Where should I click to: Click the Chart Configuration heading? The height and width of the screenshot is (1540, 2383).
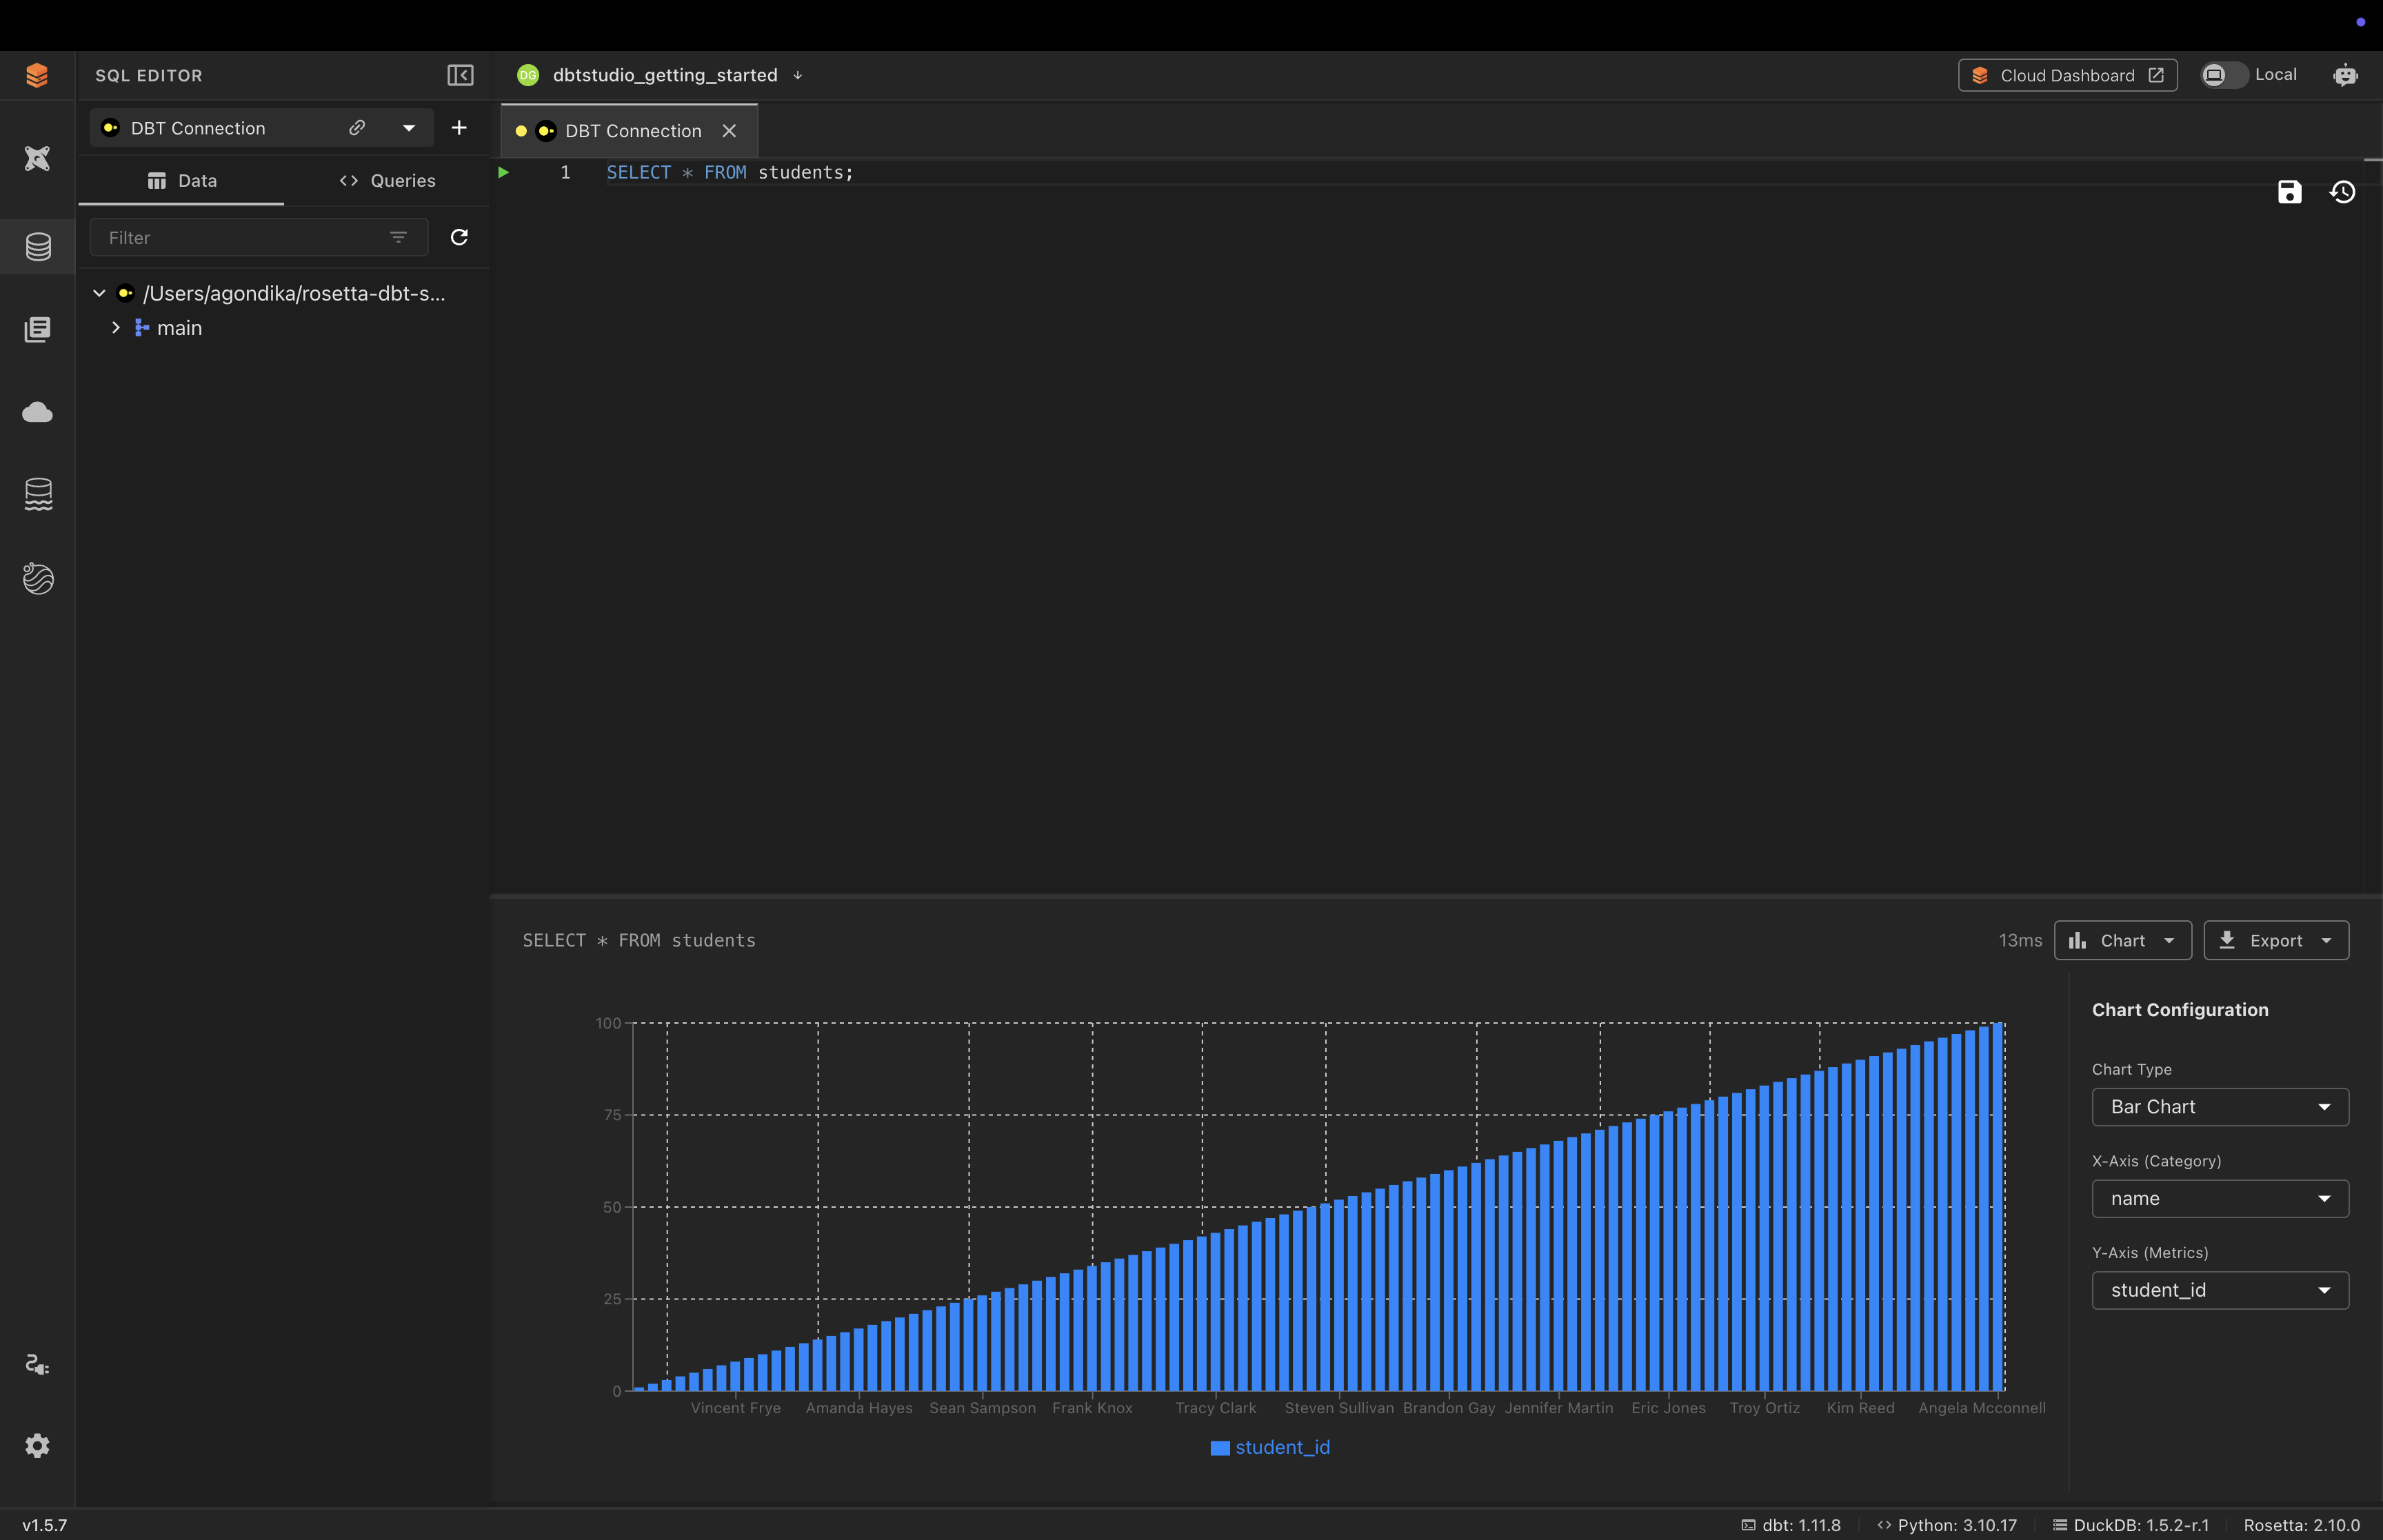(x=2180, y=1010)
